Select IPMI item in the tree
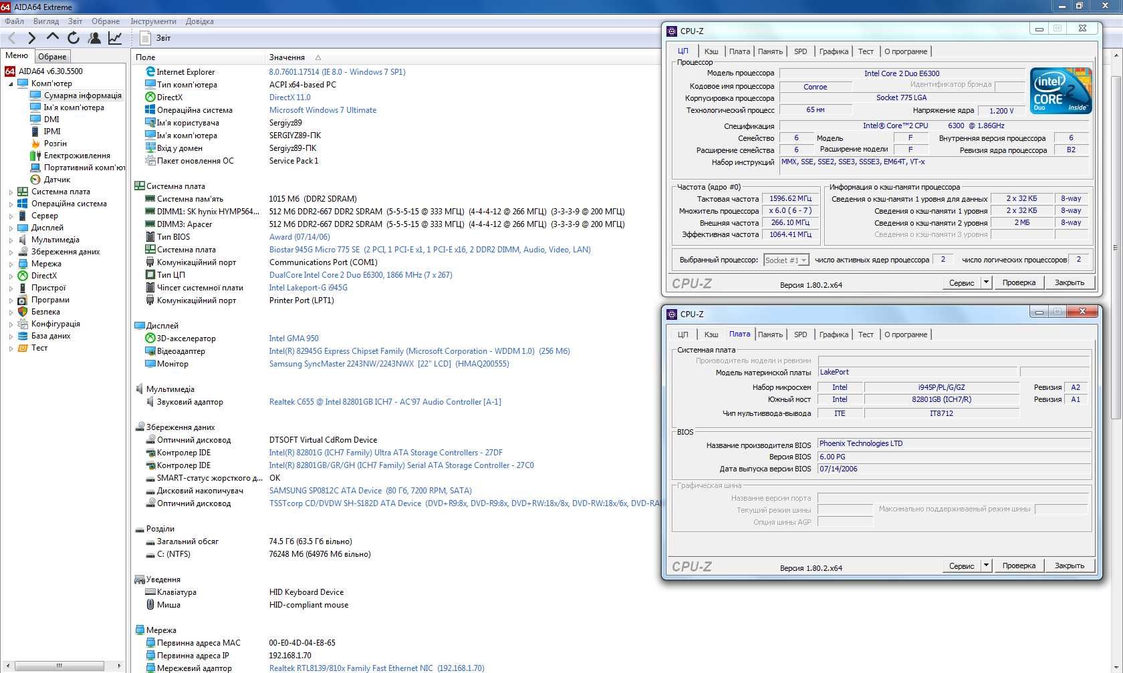Image resolution: width=1123 pixels, height=673 pixels. tap(52, 132)
